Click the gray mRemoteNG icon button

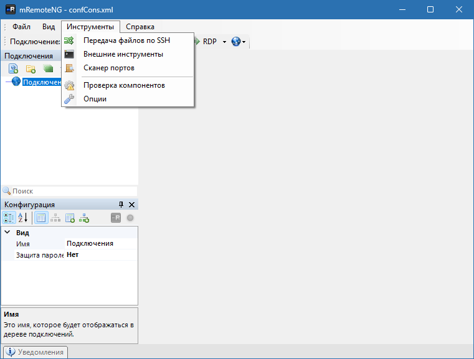(116, 218)
